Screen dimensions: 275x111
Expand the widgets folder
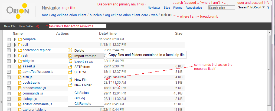click(x=15, y=61)
